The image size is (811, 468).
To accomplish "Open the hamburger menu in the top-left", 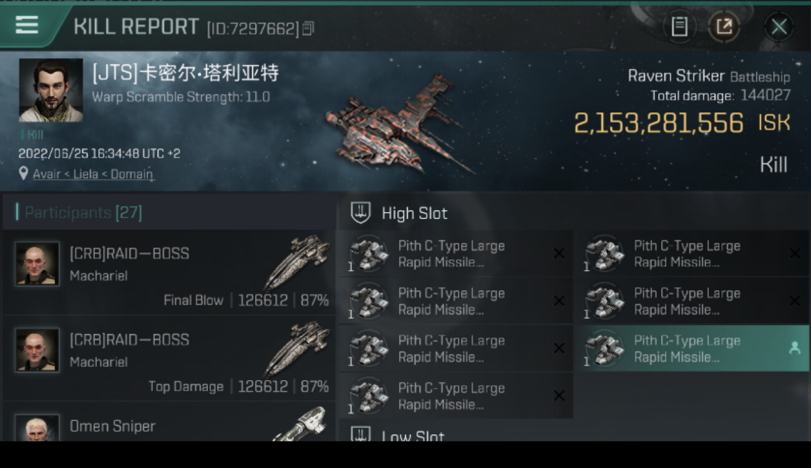I will (27, 25).
